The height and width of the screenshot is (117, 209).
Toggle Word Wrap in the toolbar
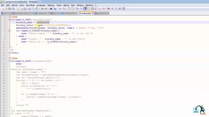(77, 9)
